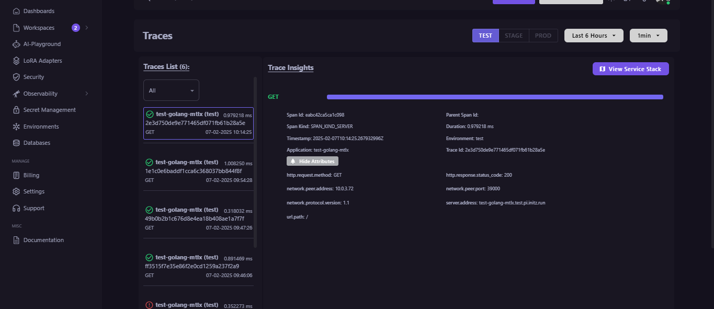Click green check icon on trace 1e1c0e6b
Viewport: 714px width, 309px height.
pyautogui.click(x=149, y=163)
